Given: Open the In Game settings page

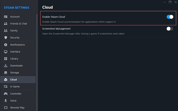Looking at the screenshot, I should tap(15, 87).
